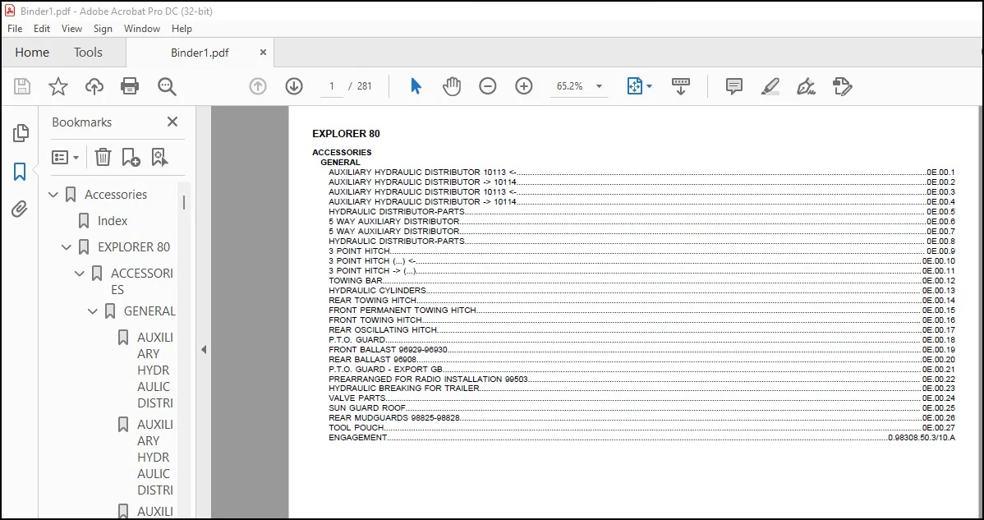
Task: Show page thumbnails panel
Action: 20,133
